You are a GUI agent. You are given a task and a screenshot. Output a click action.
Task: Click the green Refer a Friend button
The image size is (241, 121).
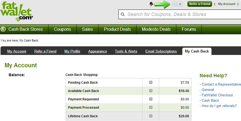click(x=200, y=4)
